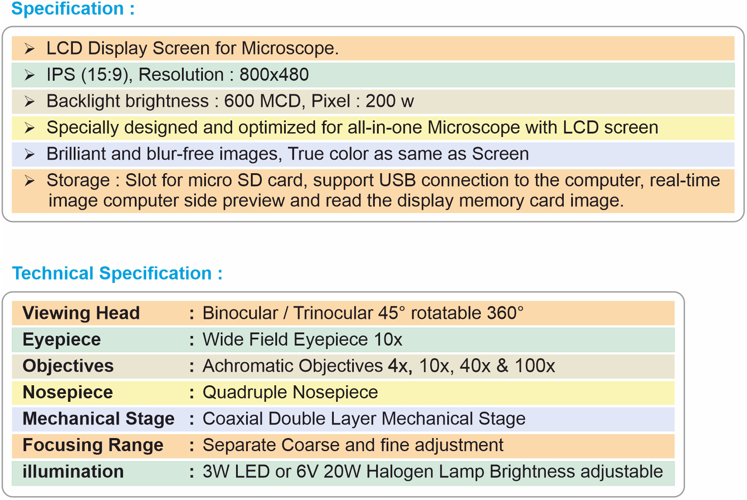Click the Nosepiece label in yellow row
The image size is (747, 500).
click(68, 392)
